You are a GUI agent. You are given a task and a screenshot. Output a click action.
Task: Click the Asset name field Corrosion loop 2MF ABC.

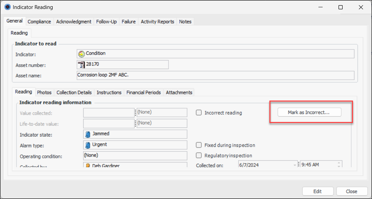[x=216, y=75]
